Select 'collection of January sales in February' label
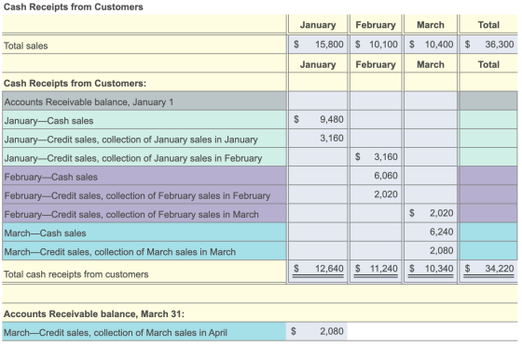522x346 pixels. [x=132, y=158]
